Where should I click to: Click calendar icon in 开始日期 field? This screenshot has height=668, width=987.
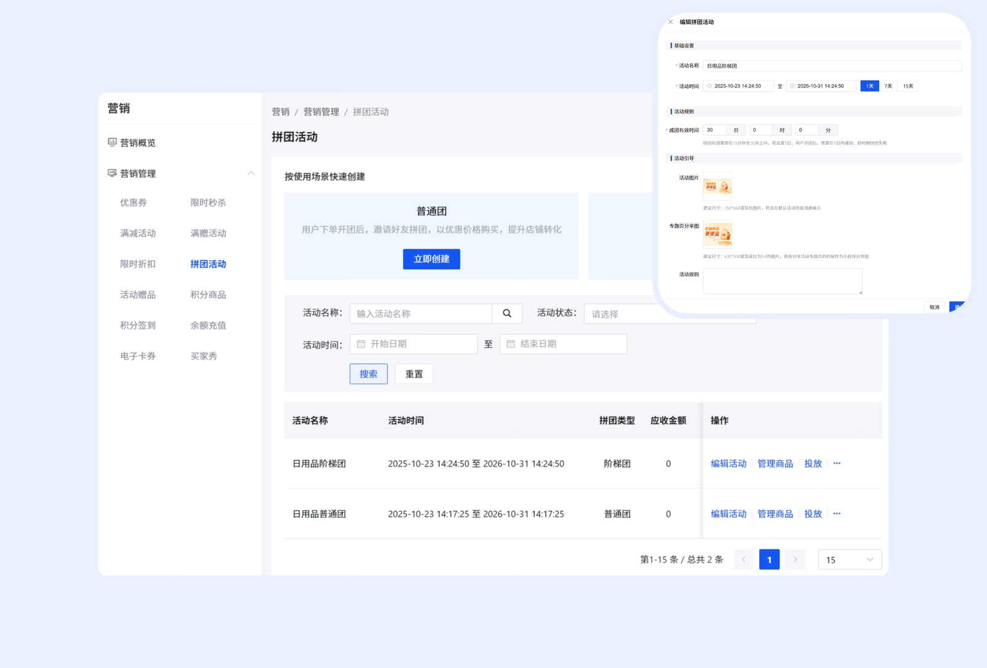(361, 344)
